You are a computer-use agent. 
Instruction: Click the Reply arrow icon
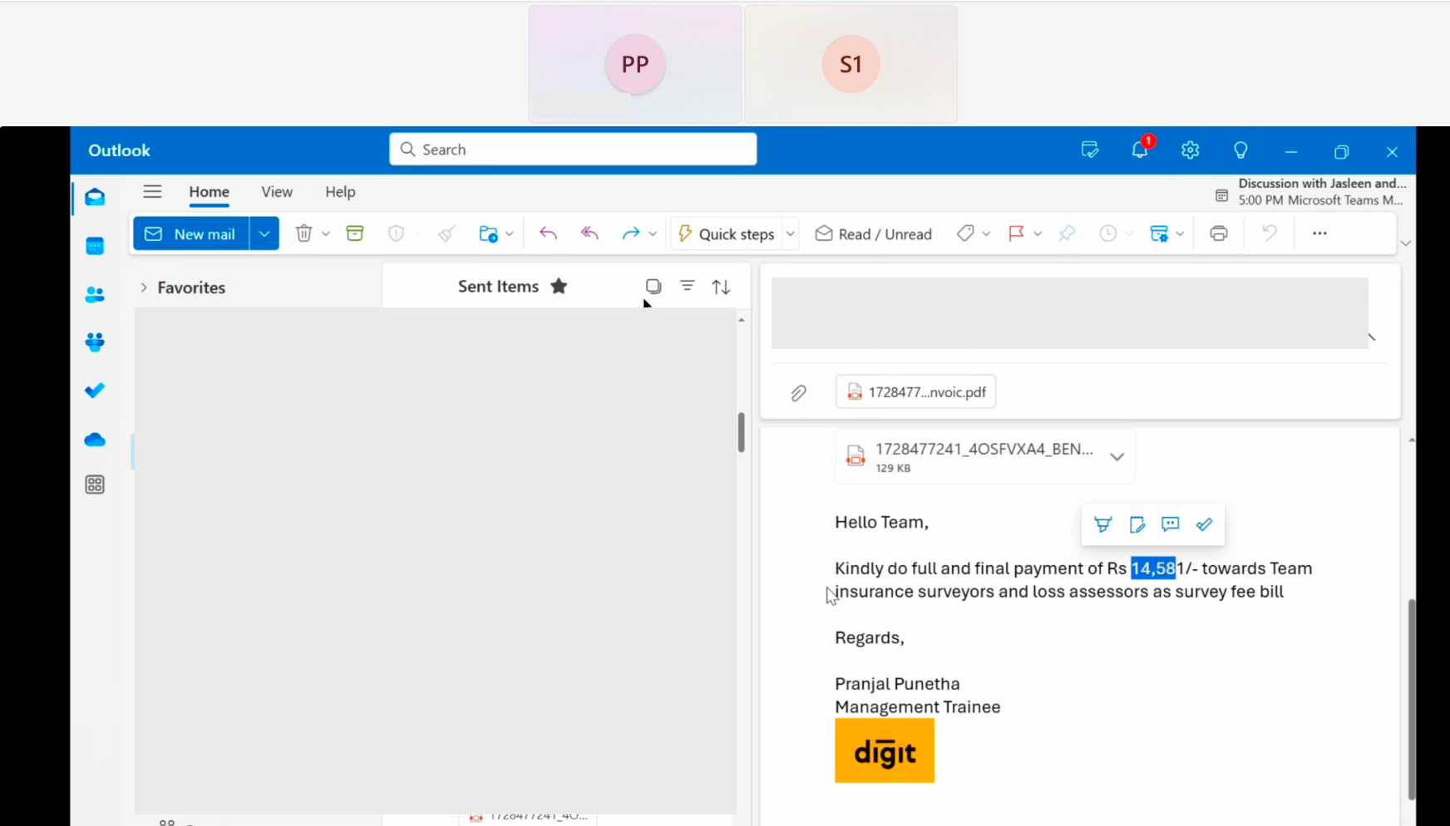coord(548,234)
